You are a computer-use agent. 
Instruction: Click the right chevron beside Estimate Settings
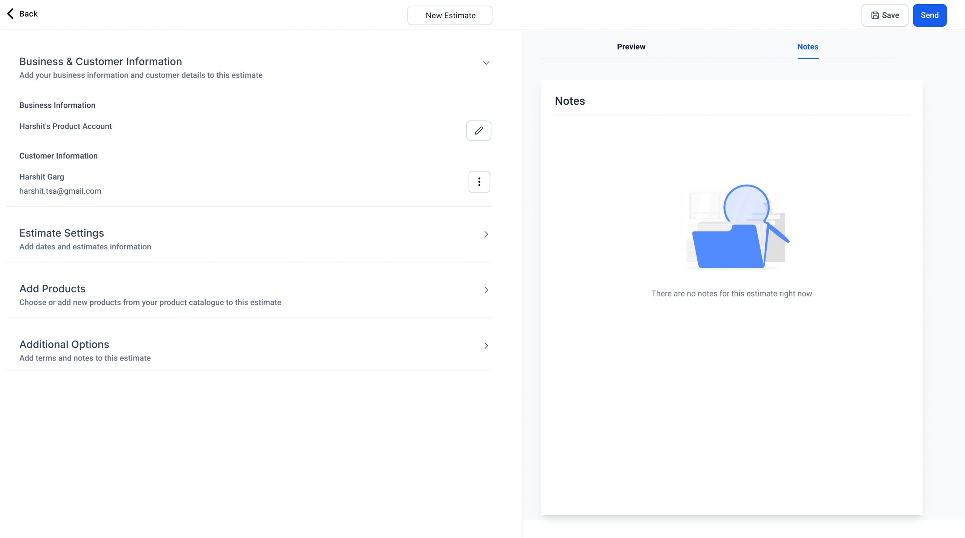486,234
